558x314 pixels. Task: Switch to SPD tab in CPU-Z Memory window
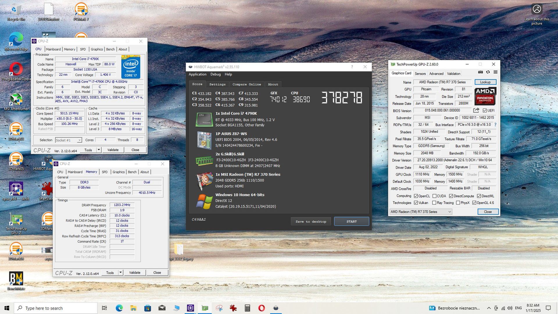(105, 172)
